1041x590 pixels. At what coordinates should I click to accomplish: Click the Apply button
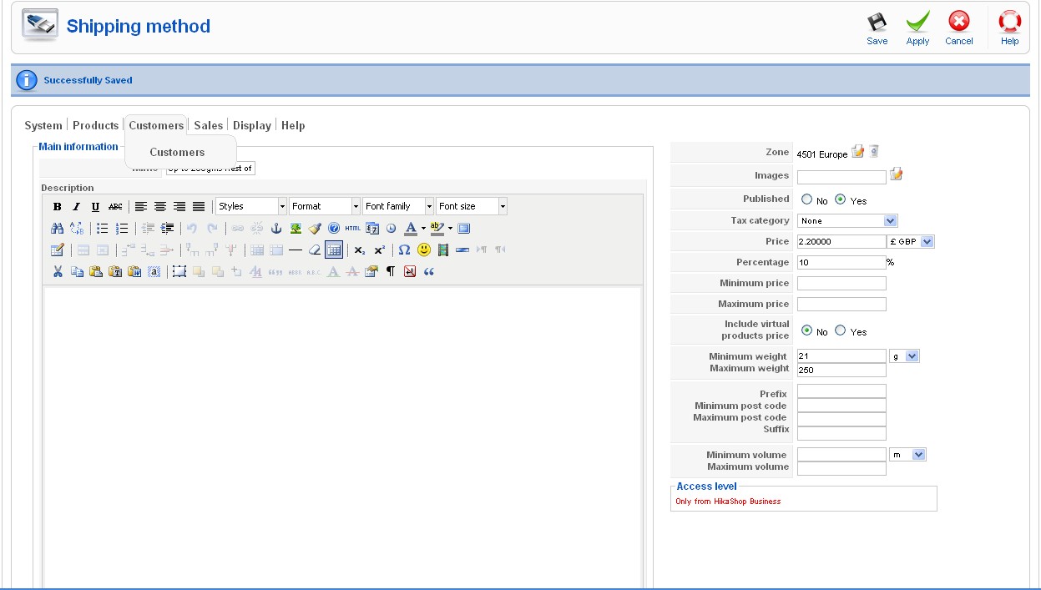917,28
